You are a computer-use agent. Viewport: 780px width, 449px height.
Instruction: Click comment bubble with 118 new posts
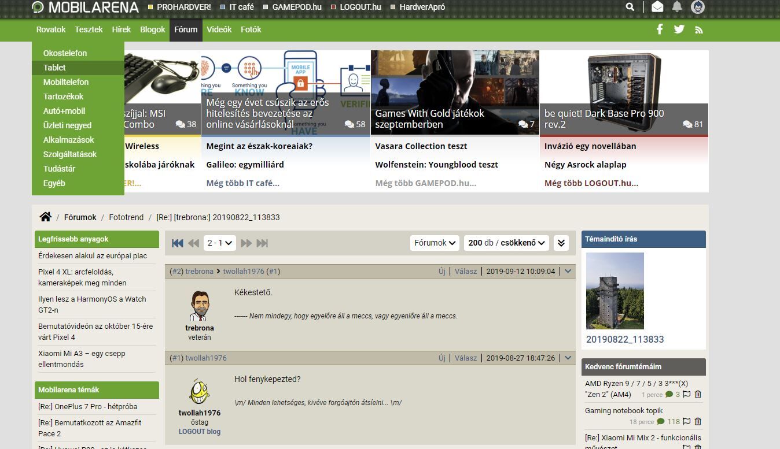point(668,422)
